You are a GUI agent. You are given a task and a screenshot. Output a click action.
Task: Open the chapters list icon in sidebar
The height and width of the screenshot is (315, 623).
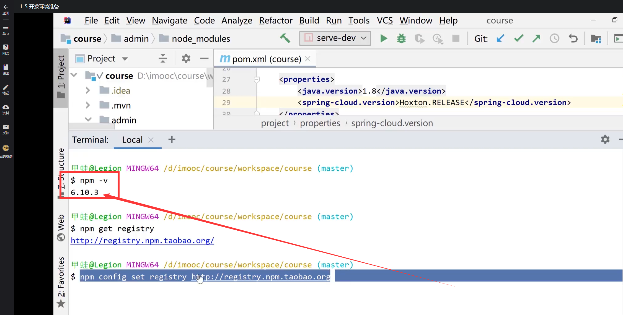click(6, 27)
